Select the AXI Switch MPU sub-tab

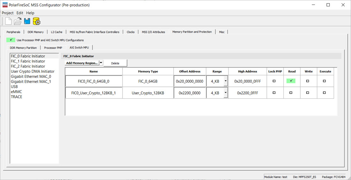pos(79,48)
